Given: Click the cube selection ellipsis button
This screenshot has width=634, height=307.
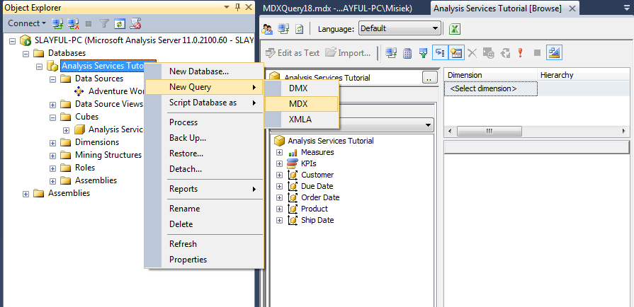Looking at the screenshot, I should (x=430, y=77).
